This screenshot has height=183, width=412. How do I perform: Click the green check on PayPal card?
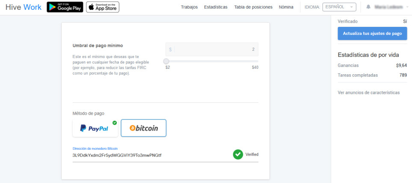click(115, 122)
